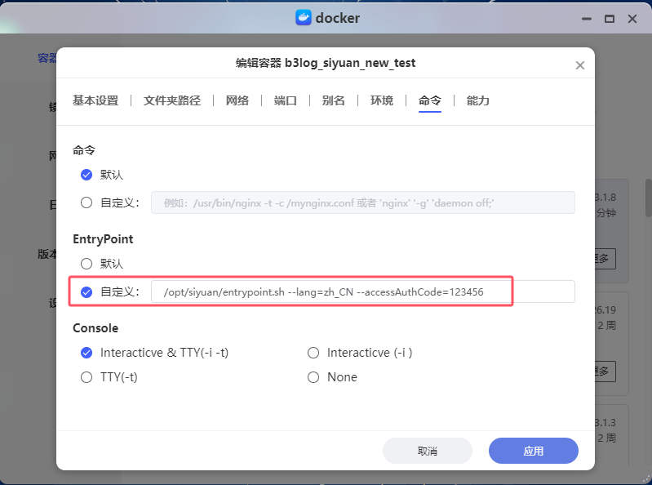Open the 能力 tab
Screen dimensions: 652x485
[x=478, y=100]
